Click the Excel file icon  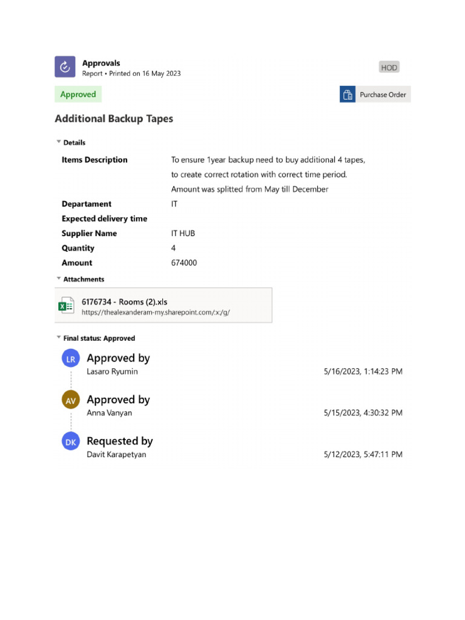[x=65, y=305]
